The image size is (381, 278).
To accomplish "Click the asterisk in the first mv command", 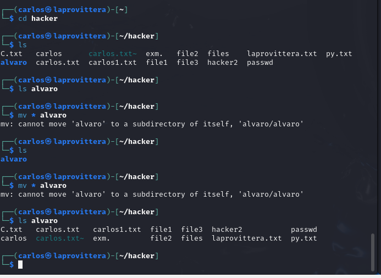I will pos(34,115).
